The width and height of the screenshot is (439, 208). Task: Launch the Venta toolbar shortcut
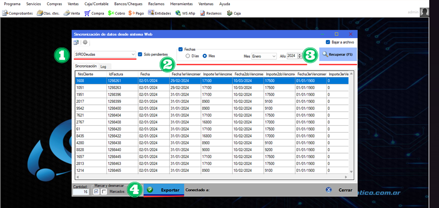tap(72, 13)
